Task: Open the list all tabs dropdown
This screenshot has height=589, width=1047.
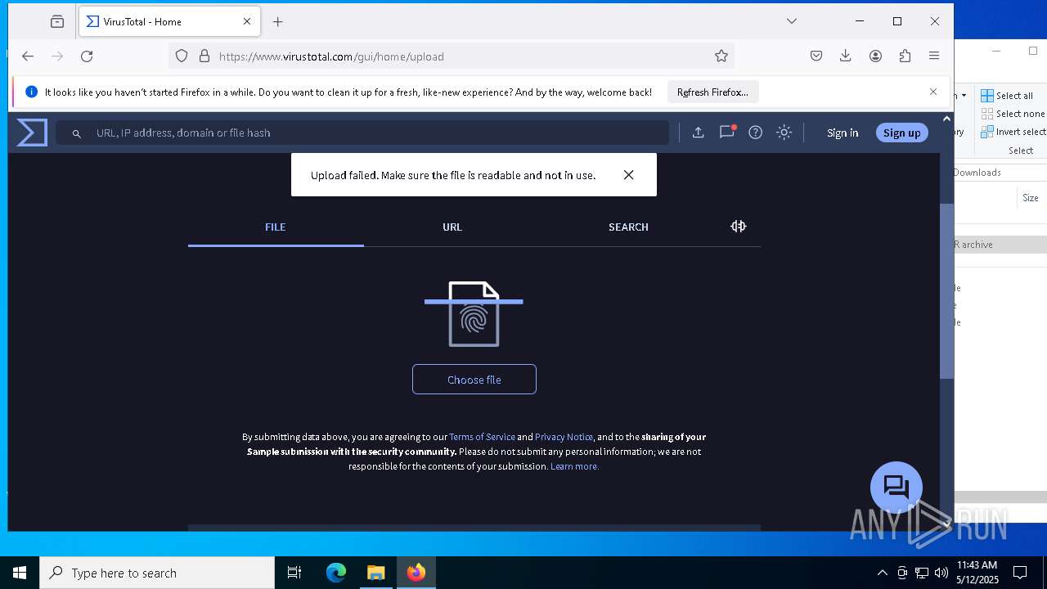Action: 792,21
